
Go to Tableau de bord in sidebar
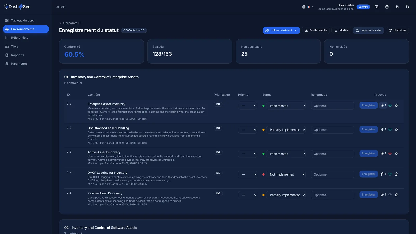(x=26, y=20)
